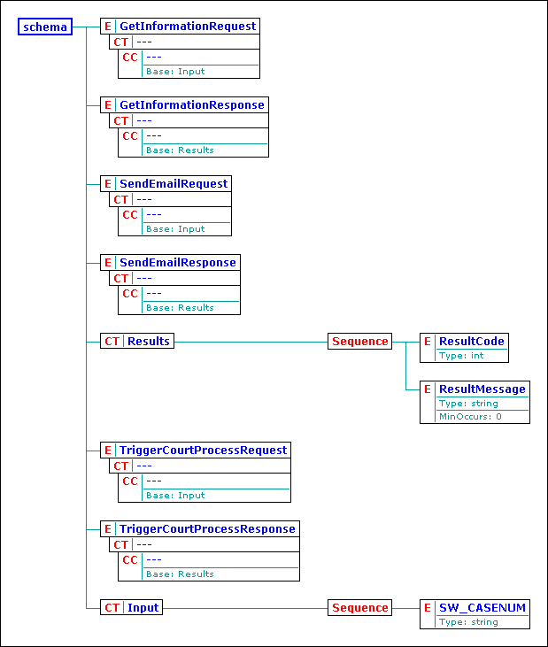The image size is (548, 647).
Task: Click the E icon beside TriggerCourtProcessResponse
Action: [x=108, y=528]
